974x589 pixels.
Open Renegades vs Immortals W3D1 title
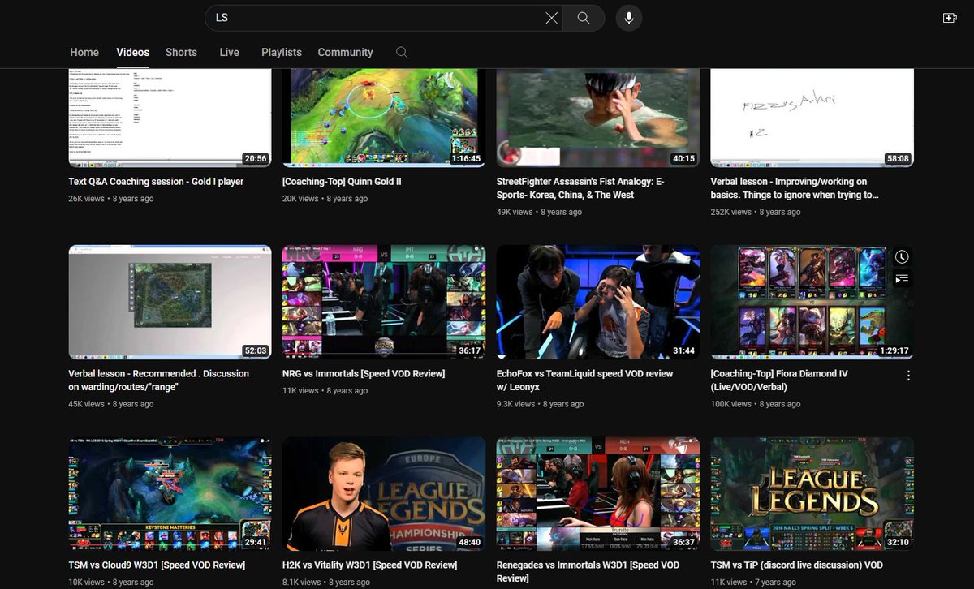pyautogui.click(x=588, y=571)
